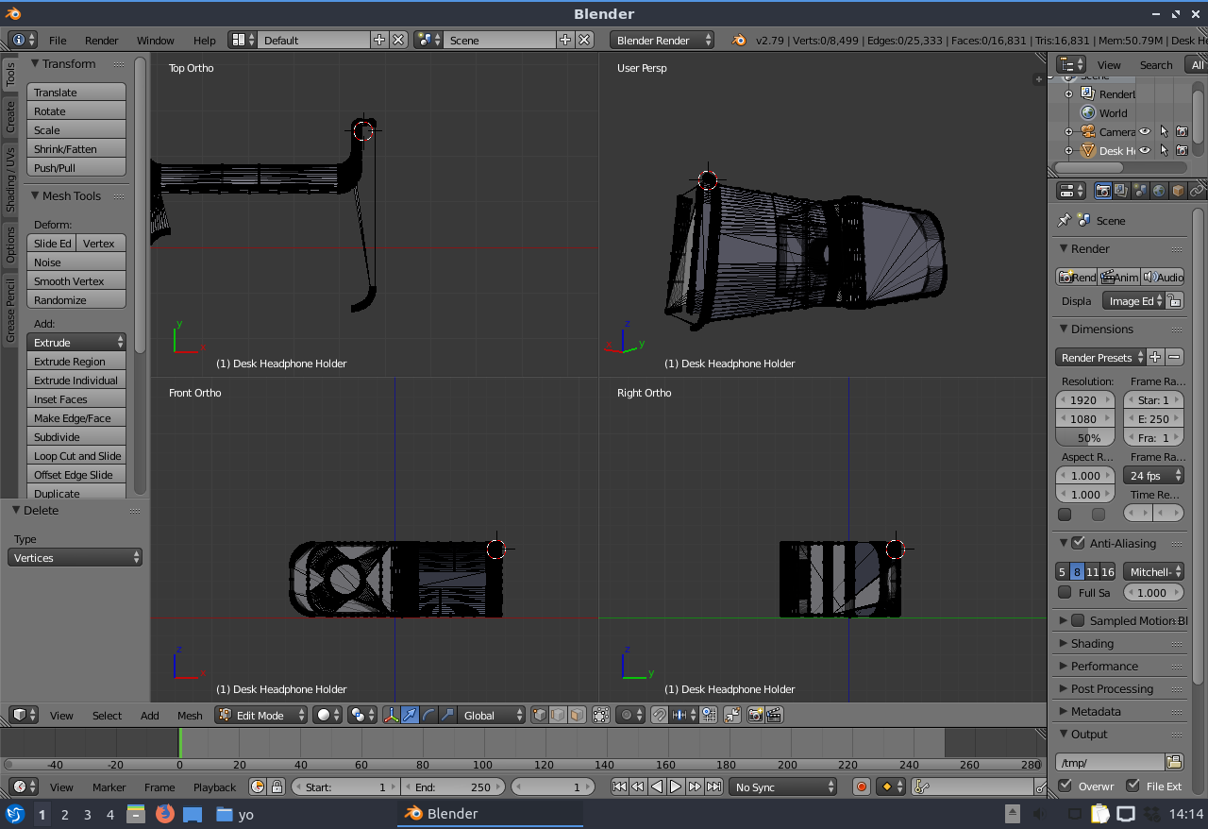Disable the Anti-Aliasing checkbox
This screenshot has height=829, width=1208.
pyautogui.click(x=1079, y=543)
